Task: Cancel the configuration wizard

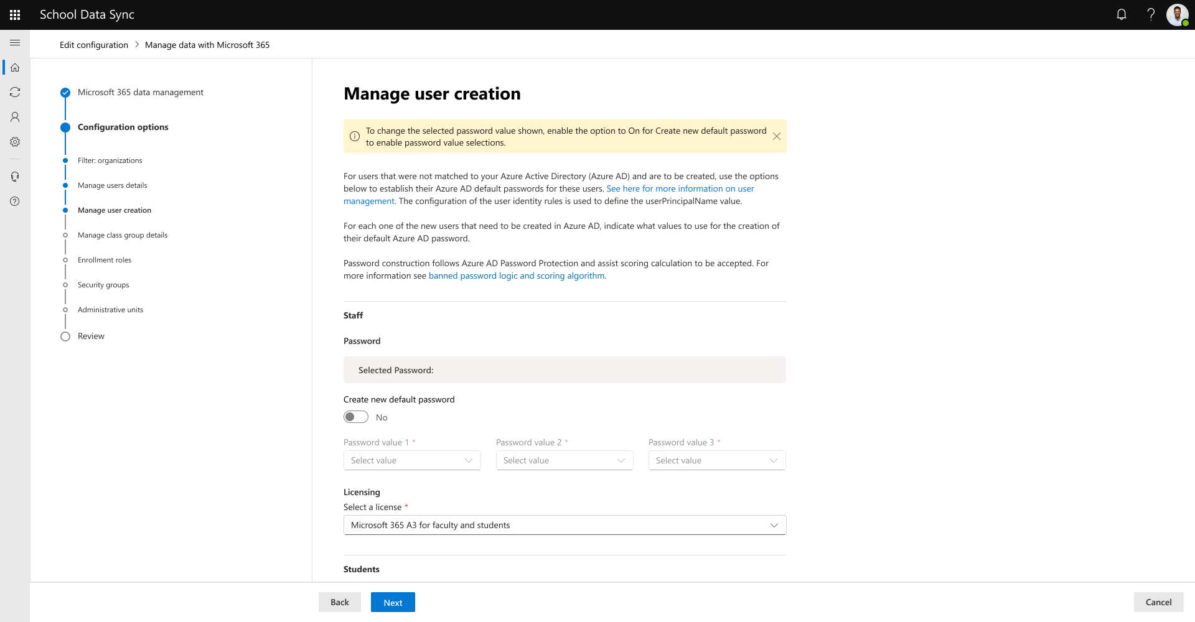Action: tap(1159, 602)
